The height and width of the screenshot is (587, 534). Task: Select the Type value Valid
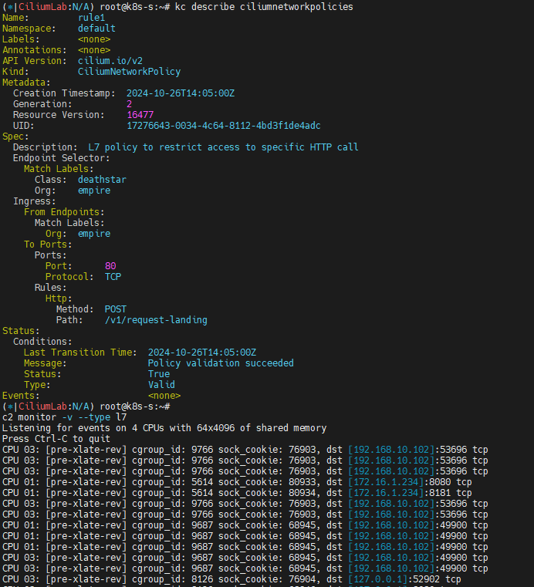(161, 385)
